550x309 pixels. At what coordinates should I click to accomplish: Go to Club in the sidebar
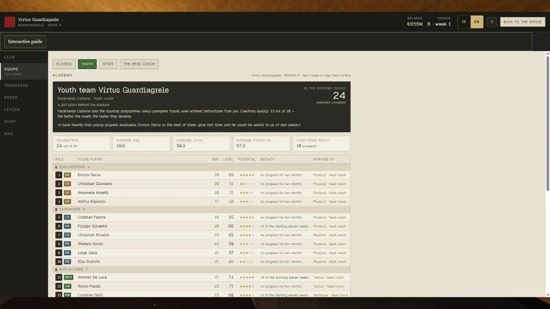[x=24, y=57]
